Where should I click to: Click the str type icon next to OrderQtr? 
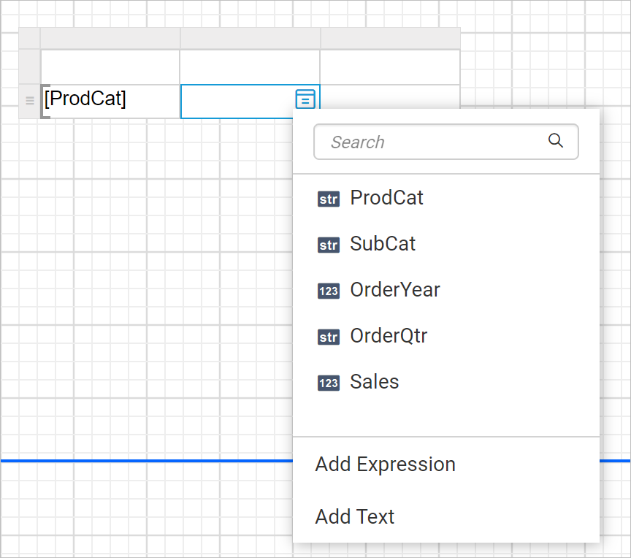tap(329, 337)
